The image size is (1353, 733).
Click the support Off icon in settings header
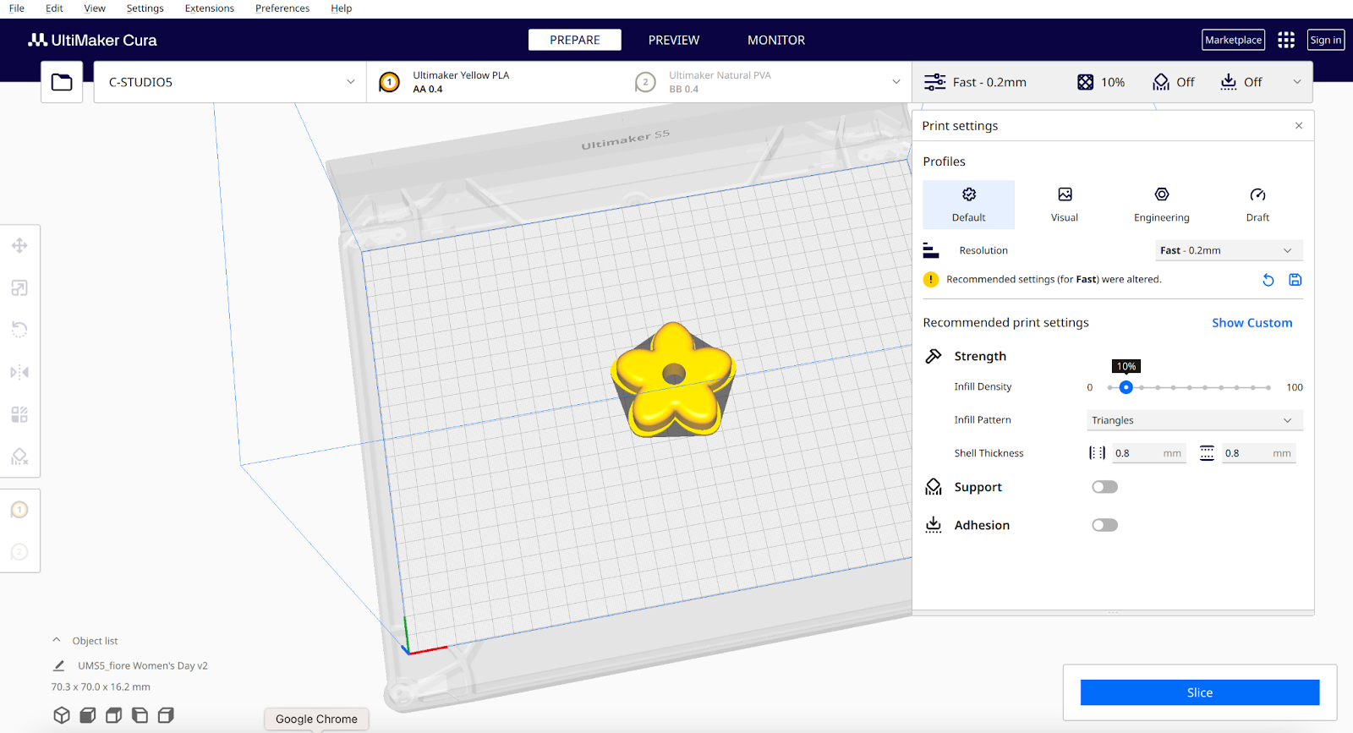click(1161, 82)
